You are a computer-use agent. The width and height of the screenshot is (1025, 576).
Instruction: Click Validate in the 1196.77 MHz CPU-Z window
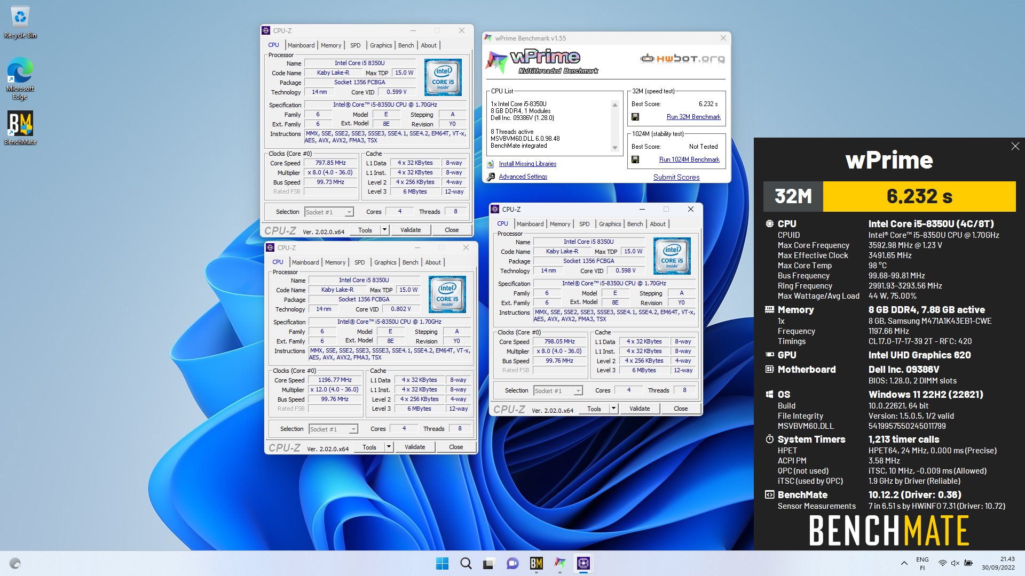click(x=415, y=447)
